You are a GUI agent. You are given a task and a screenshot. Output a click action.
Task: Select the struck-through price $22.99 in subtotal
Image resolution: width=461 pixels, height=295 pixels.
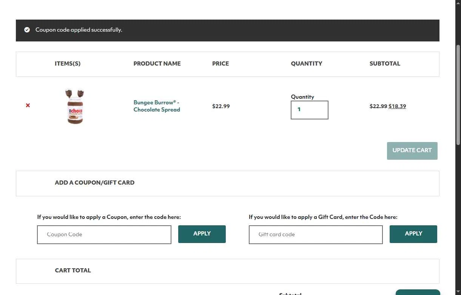click(x=378, y=106)
